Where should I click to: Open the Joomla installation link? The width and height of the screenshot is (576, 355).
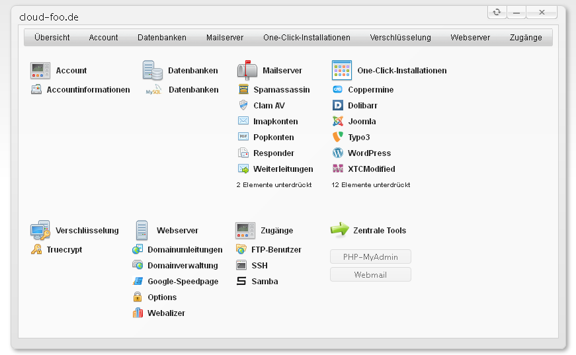pos(362,121)
